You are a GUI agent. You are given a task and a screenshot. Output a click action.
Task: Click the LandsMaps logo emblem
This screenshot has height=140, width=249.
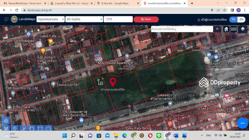[14, 19]
